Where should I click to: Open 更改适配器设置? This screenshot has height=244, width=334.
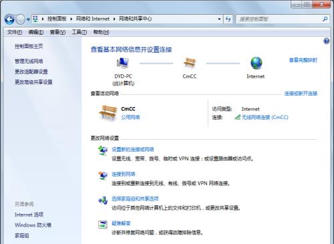point(31,72)
